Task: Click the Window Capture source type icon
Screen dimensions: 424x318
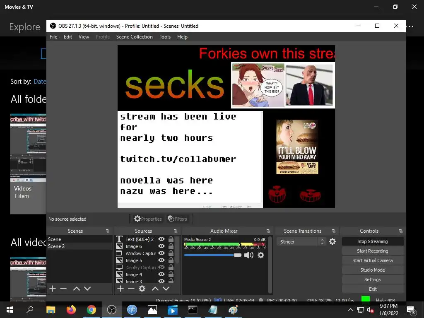Action: (x=119, y=253)
